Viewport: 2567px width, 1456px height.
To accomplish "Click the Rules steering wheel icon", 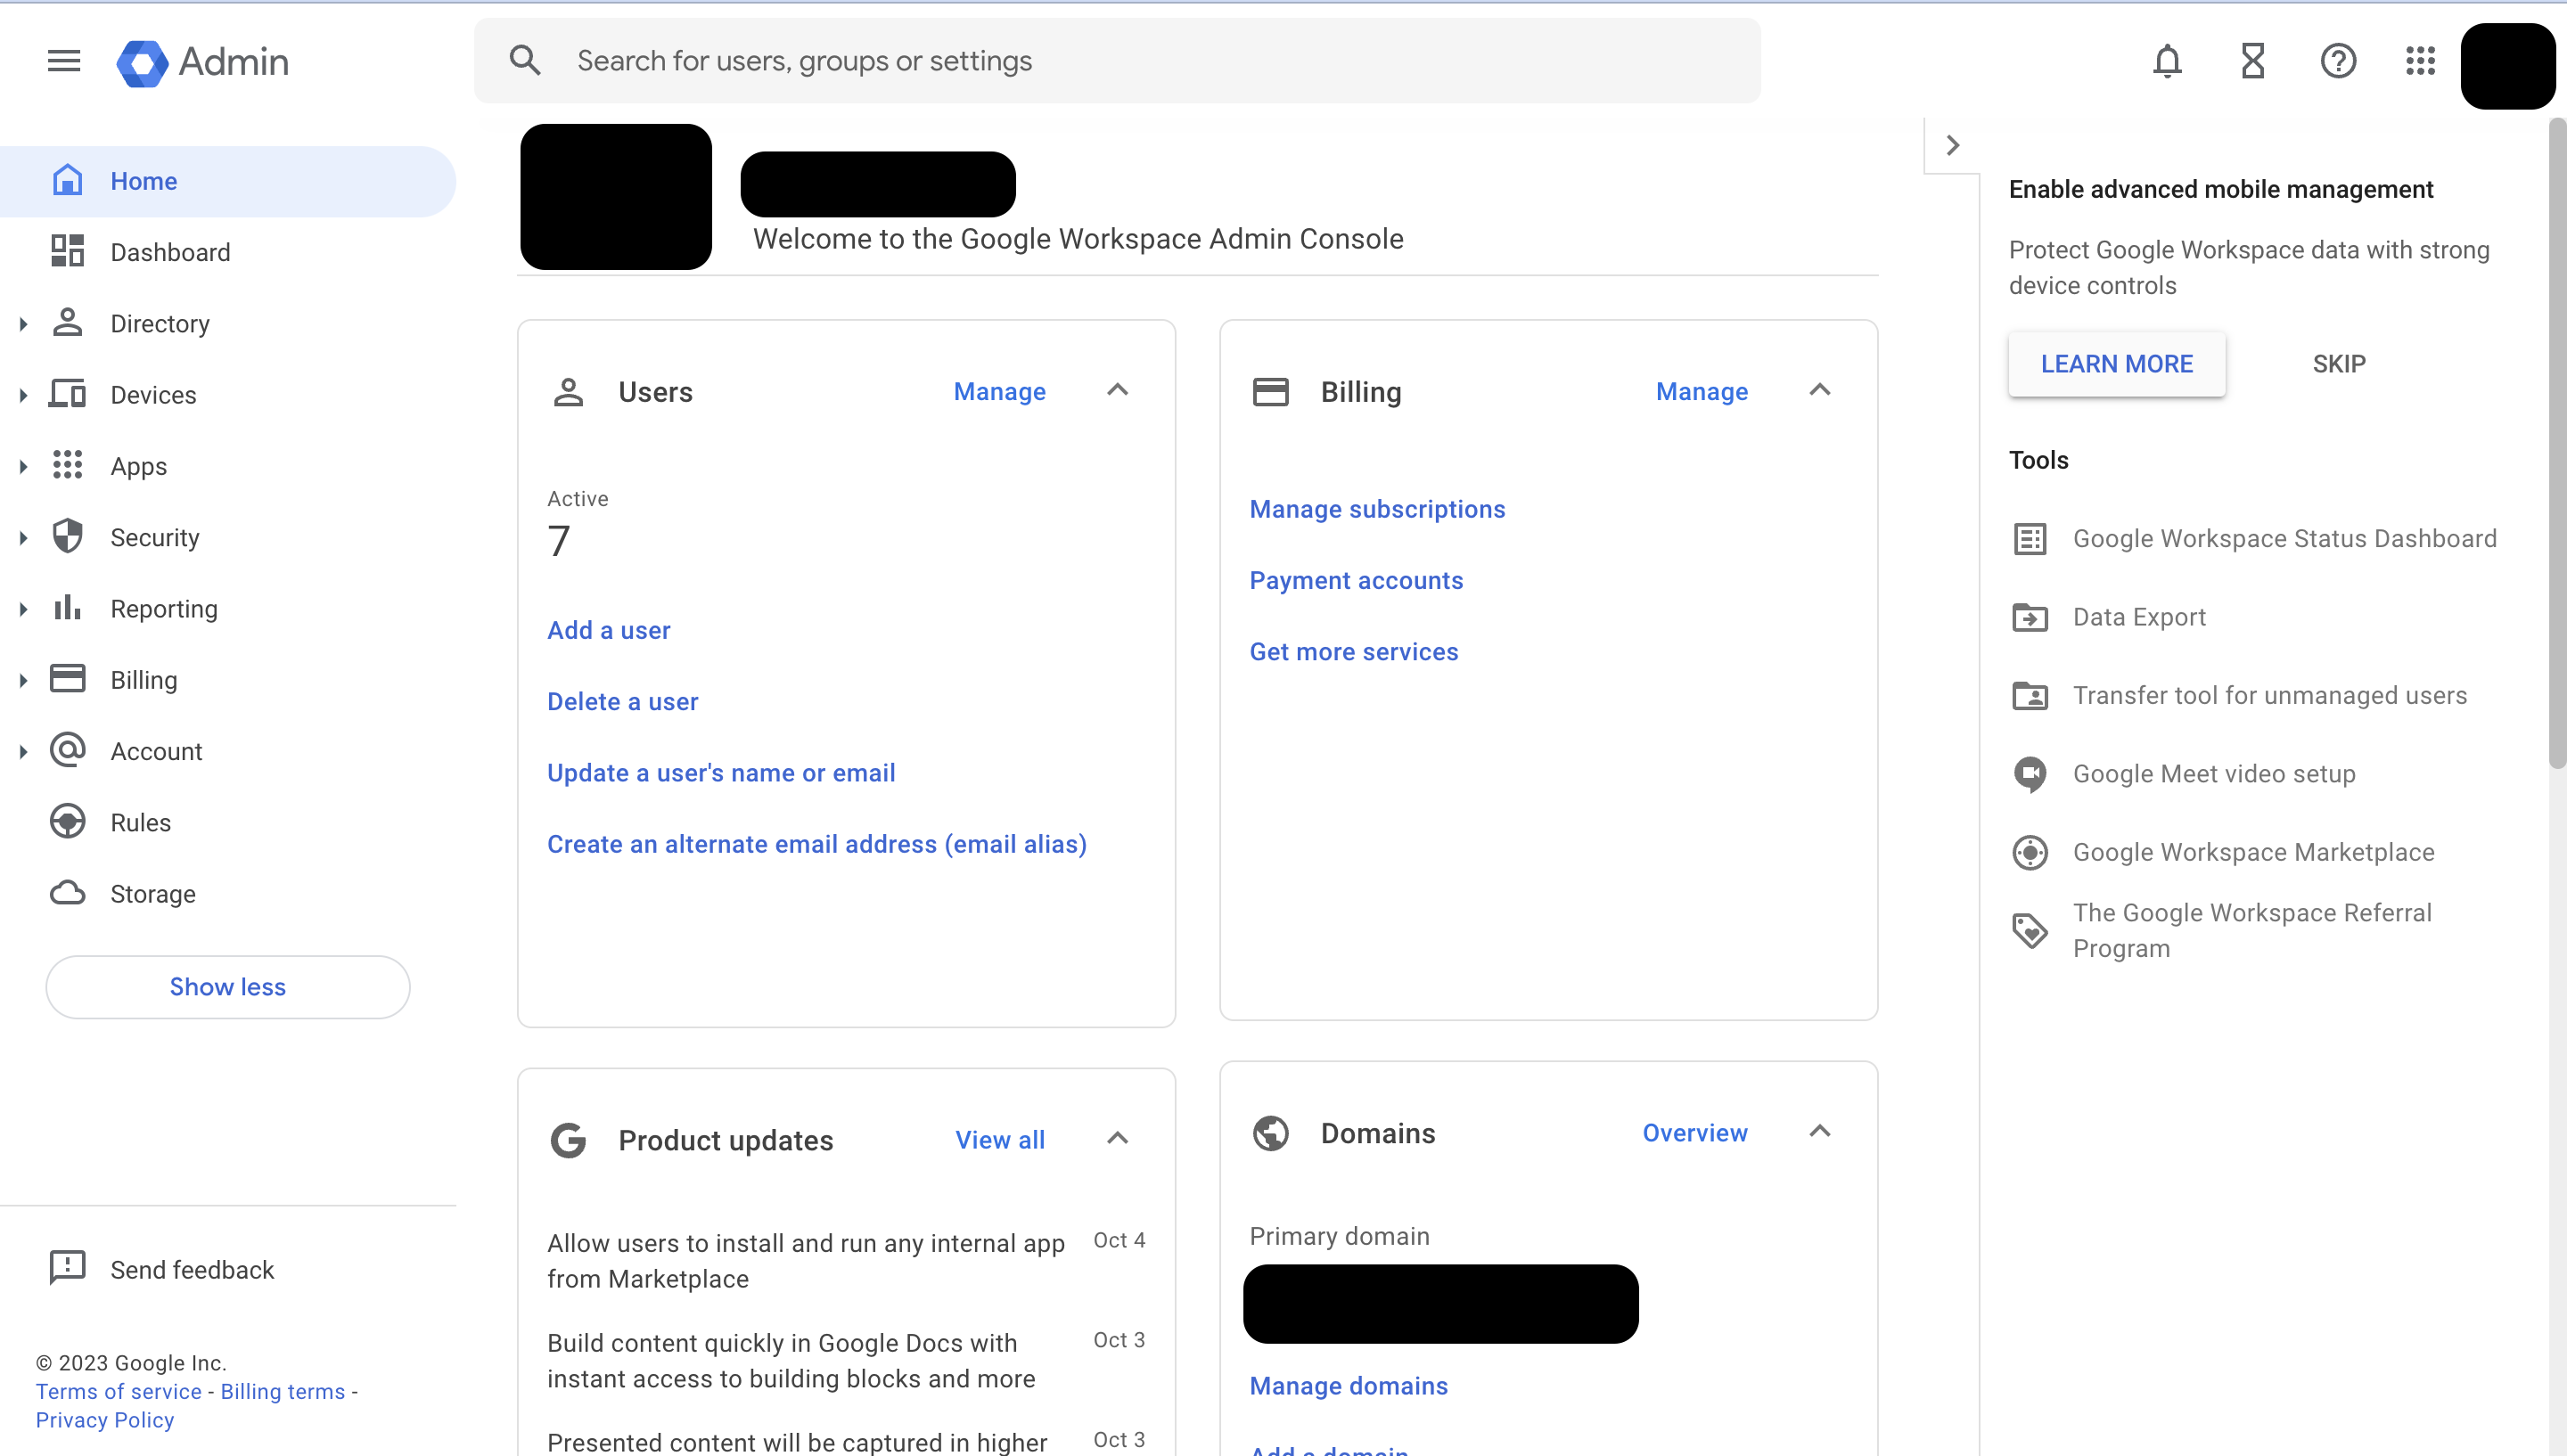I will point(68,822).
